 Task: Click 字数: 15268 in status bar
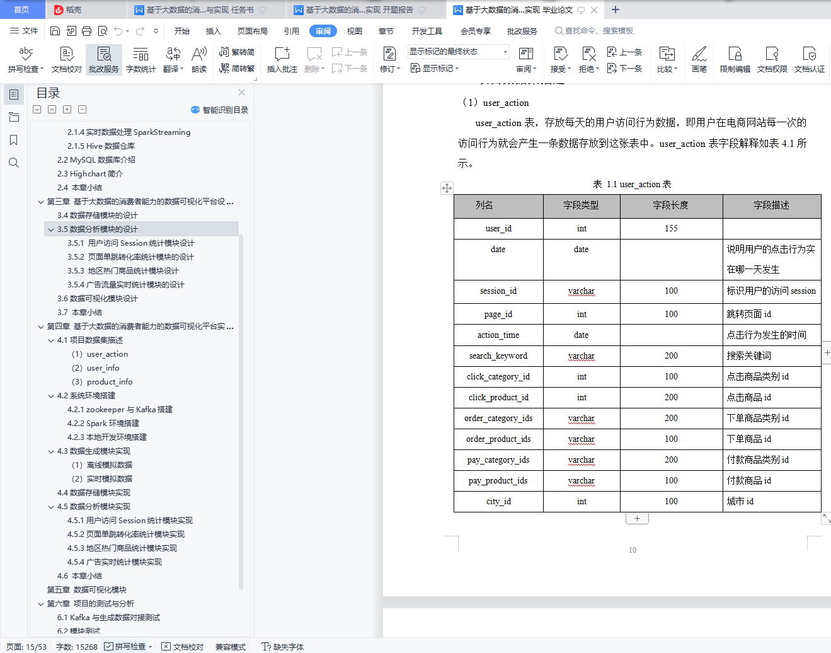click(77, 647)
